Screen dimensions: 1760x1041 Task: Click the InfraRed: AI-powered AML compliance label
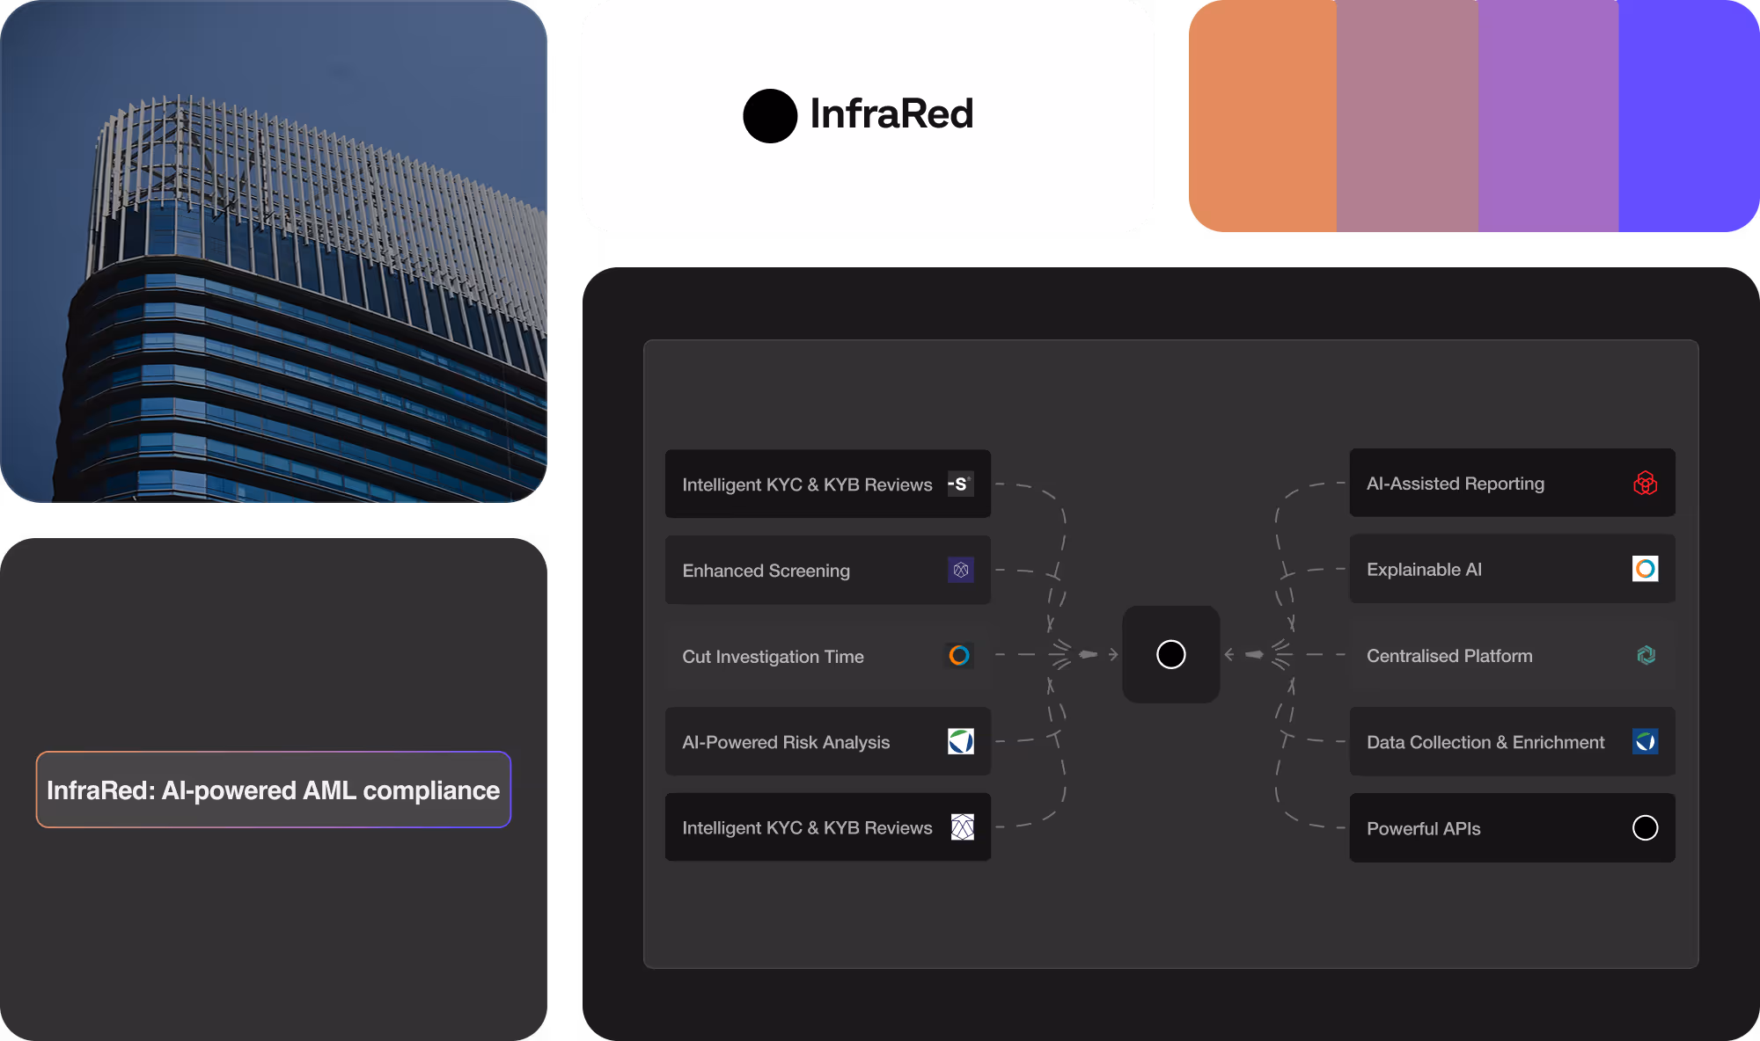(x=273, y=790)
